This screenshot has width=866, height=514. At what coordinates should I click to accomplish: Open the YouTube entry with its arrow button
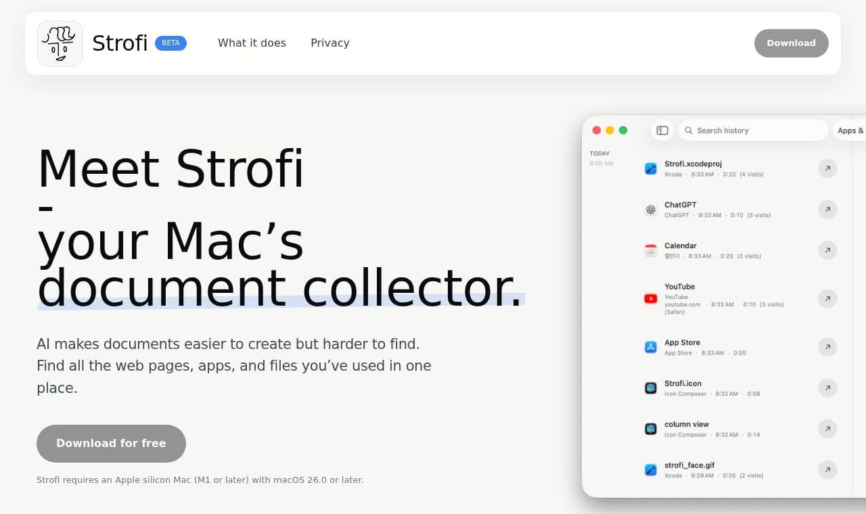point(827,298)
